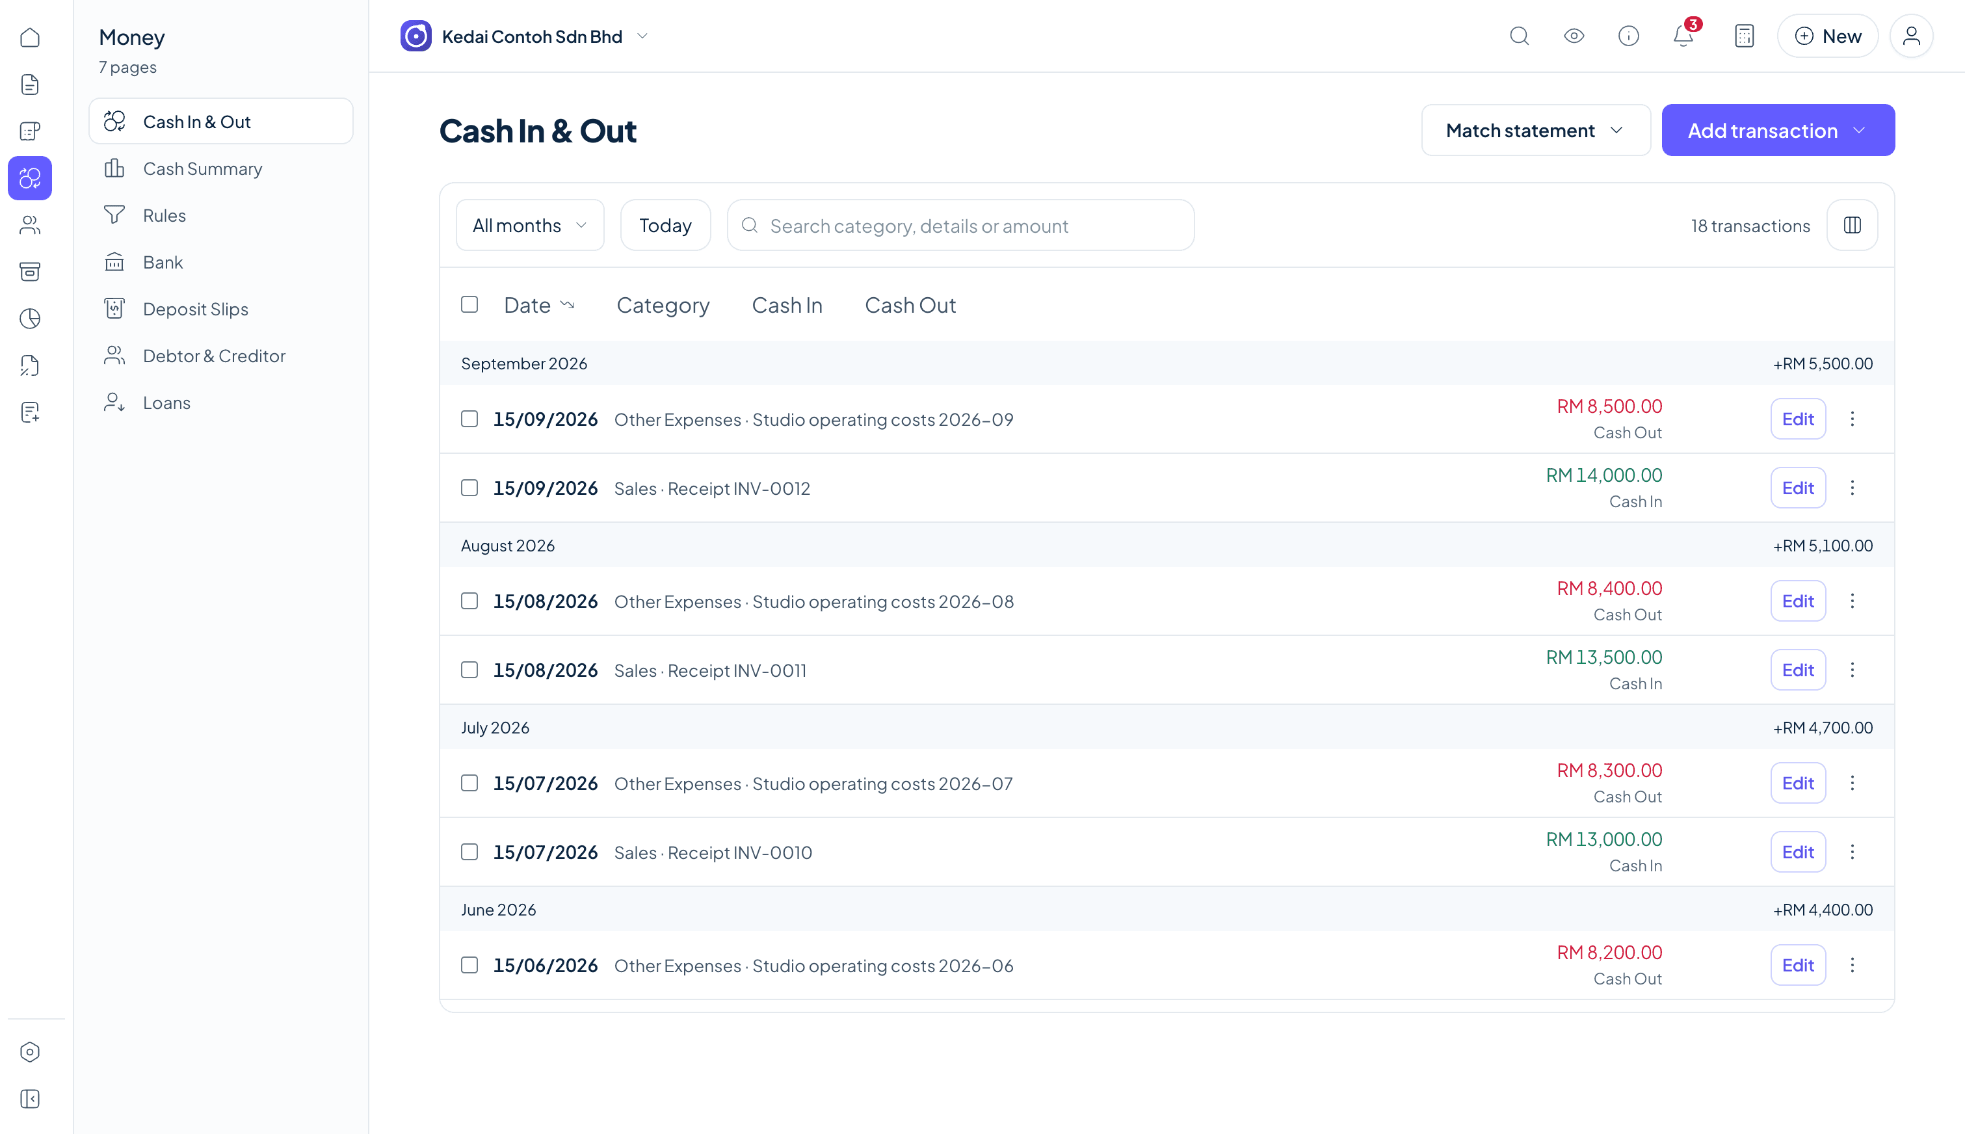1965x1134 pixels.
Task: Click the Cash In column header
Action: point(787,306)
